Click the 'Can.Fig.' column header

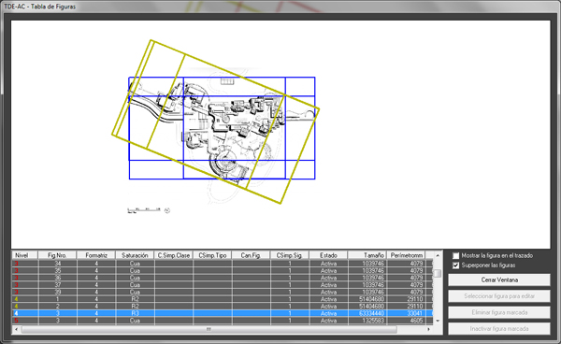pos(252,255)
